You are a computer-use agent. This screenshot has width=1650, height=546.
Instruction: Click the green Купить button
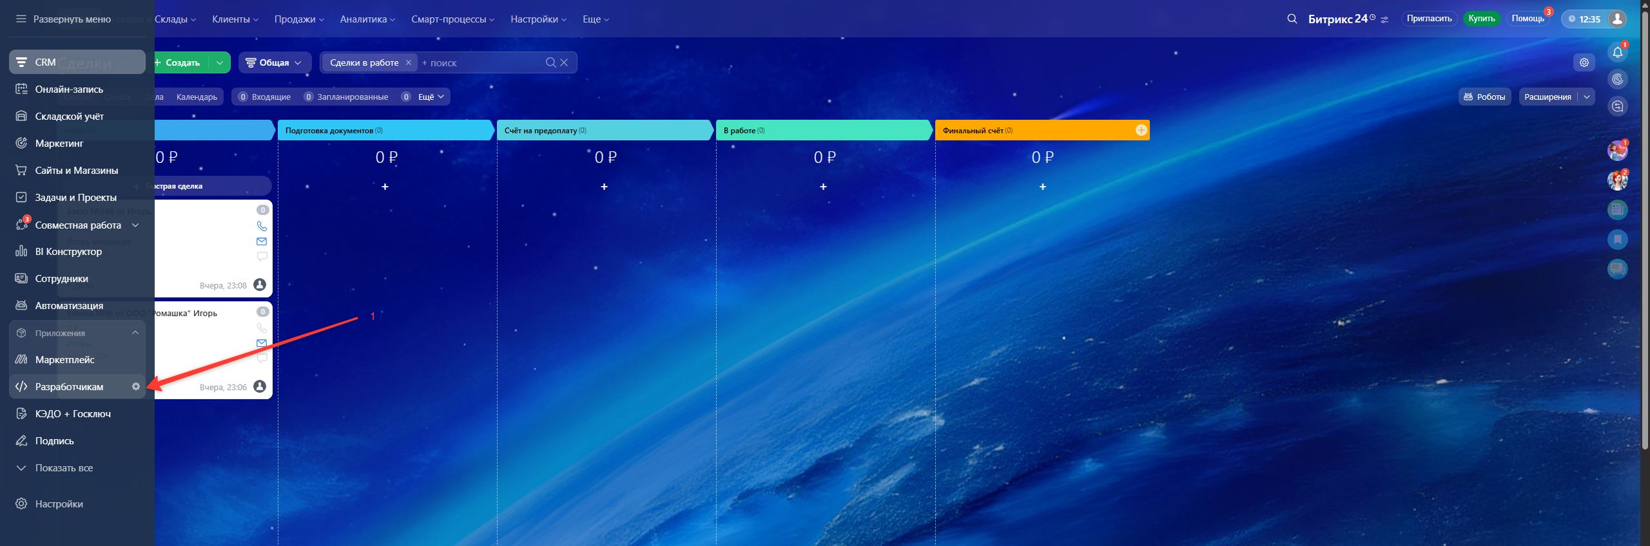[1481, 19]
